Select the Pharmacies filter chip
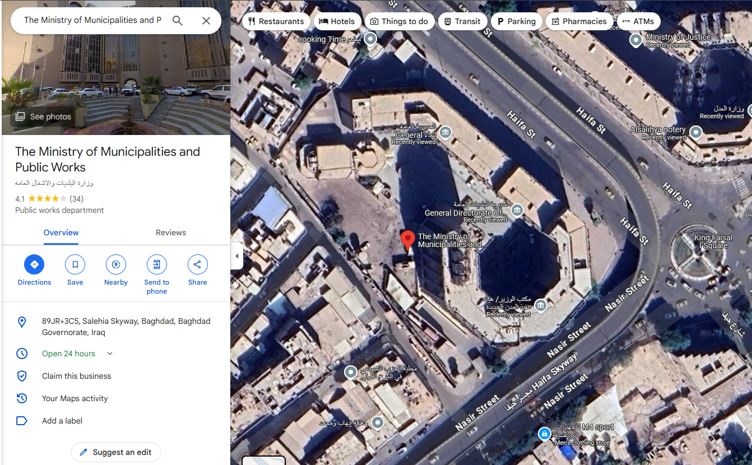This screenshot has width=752, height=465. [579, 21]
